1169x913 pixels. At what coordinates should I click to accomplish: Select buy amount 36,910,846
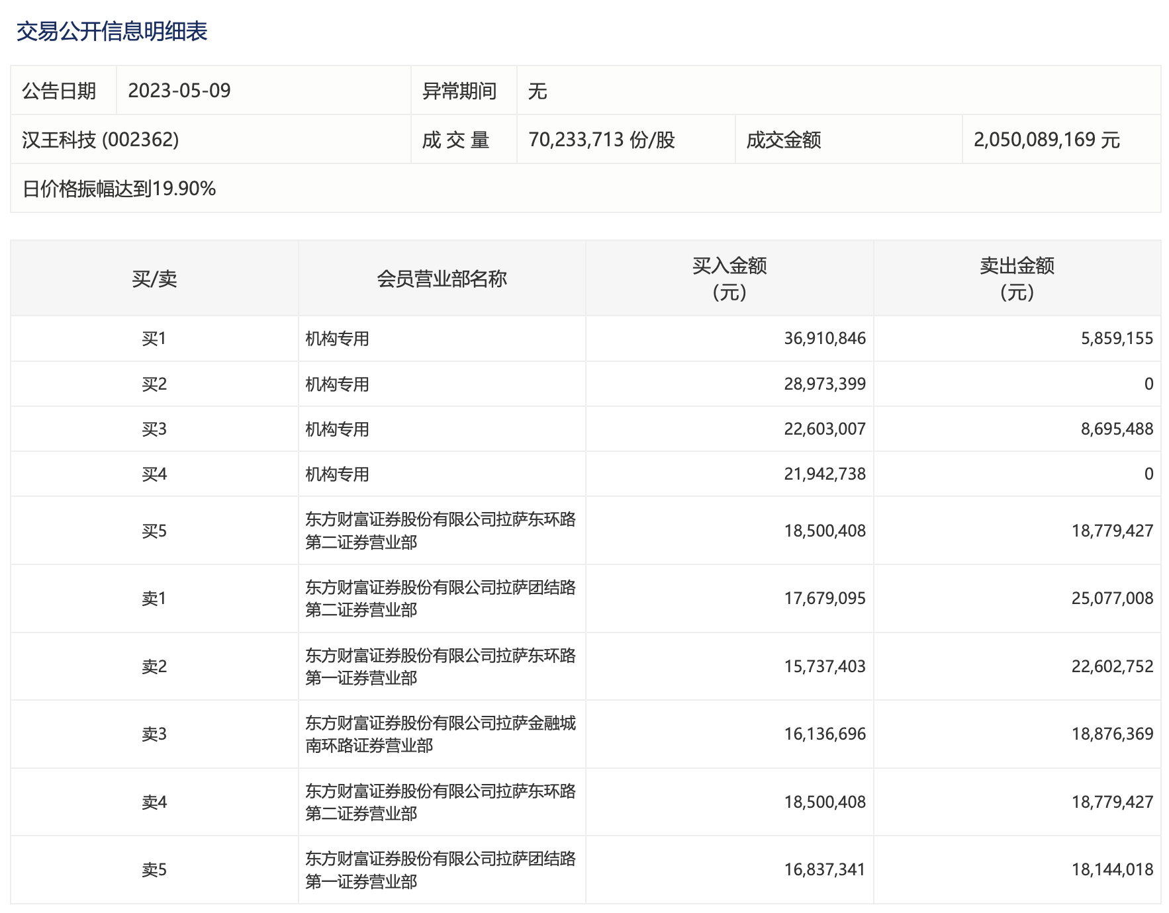825,339
